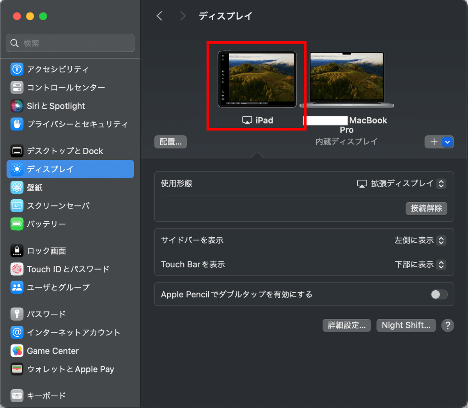Click the plus button to add display
Screen dimensions: 468x408
point(434,142)
